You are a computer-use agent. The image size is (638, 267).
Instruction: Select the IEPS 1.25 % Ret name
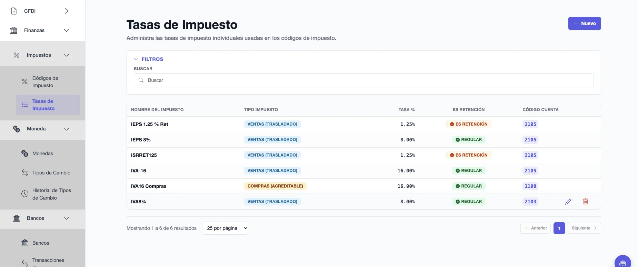click(x=150, y=124)
